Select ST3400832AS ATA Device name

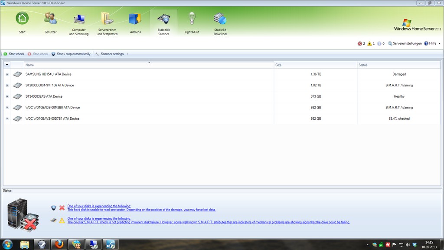[44, 96]
